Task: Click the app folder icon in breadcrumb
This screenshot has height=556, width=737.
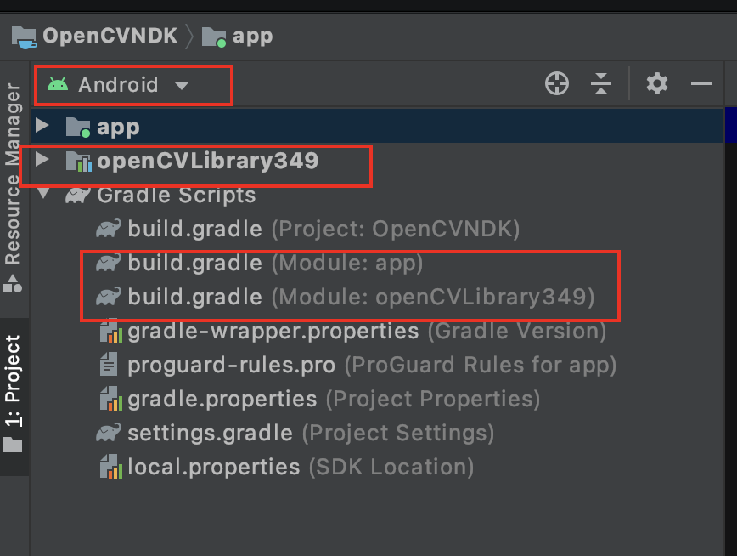Action: click(214, 37)
